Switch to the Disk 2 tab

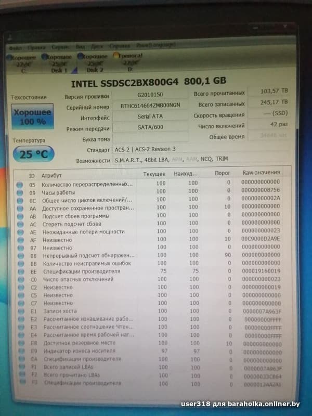94,63
